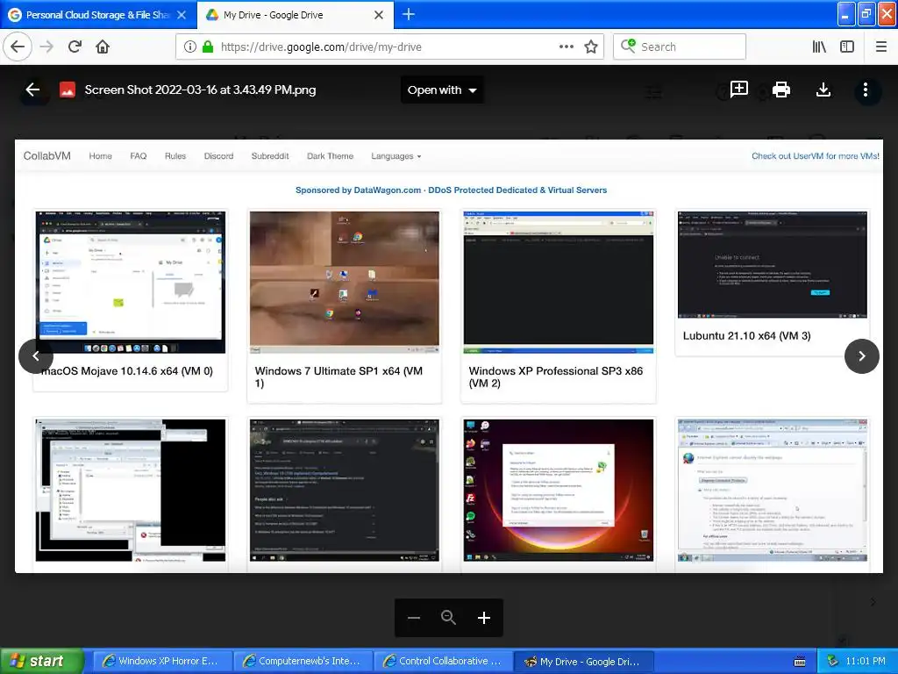Click Sponsored by DataWagon.com link
898x674 pixels.
point(452,190)
